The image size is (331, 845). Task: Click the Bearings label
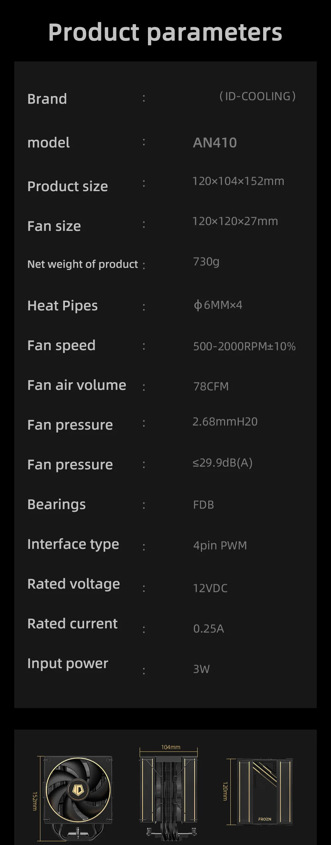point(57,504)
